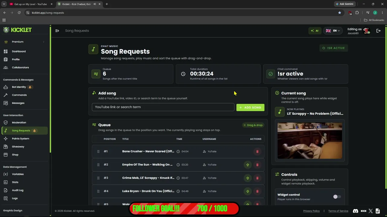Viewport: 387px width, 217px height.
Task: Move Crime Mob, Lil' Scrappy song up
Action: pyautogui.click(x=248, y=178)
